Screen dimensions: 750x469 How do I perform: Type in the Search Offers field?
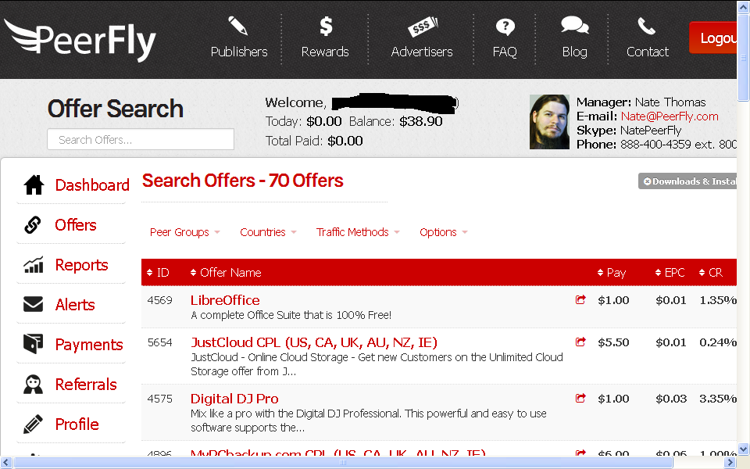tap(141, 138)
